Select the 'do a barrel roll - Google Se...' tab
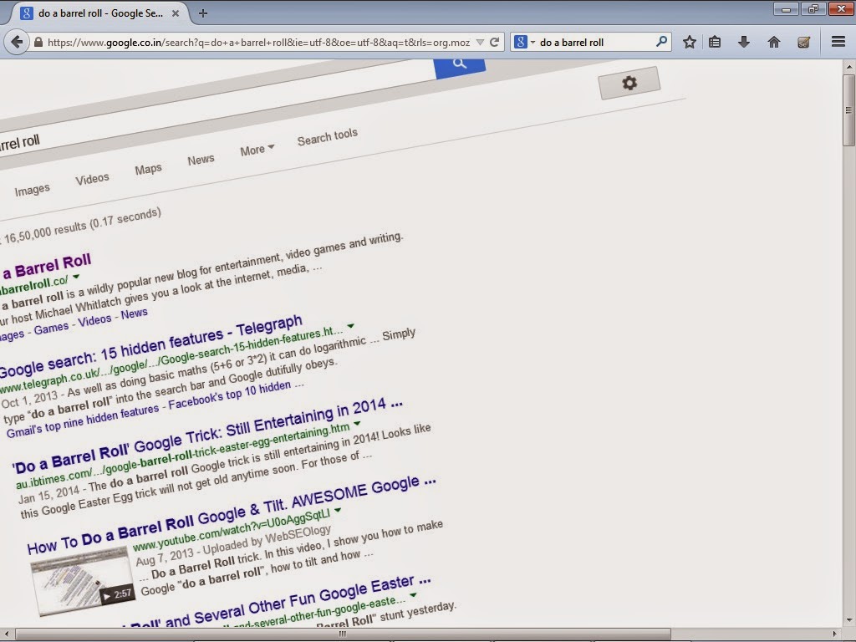 pos(101,13)
